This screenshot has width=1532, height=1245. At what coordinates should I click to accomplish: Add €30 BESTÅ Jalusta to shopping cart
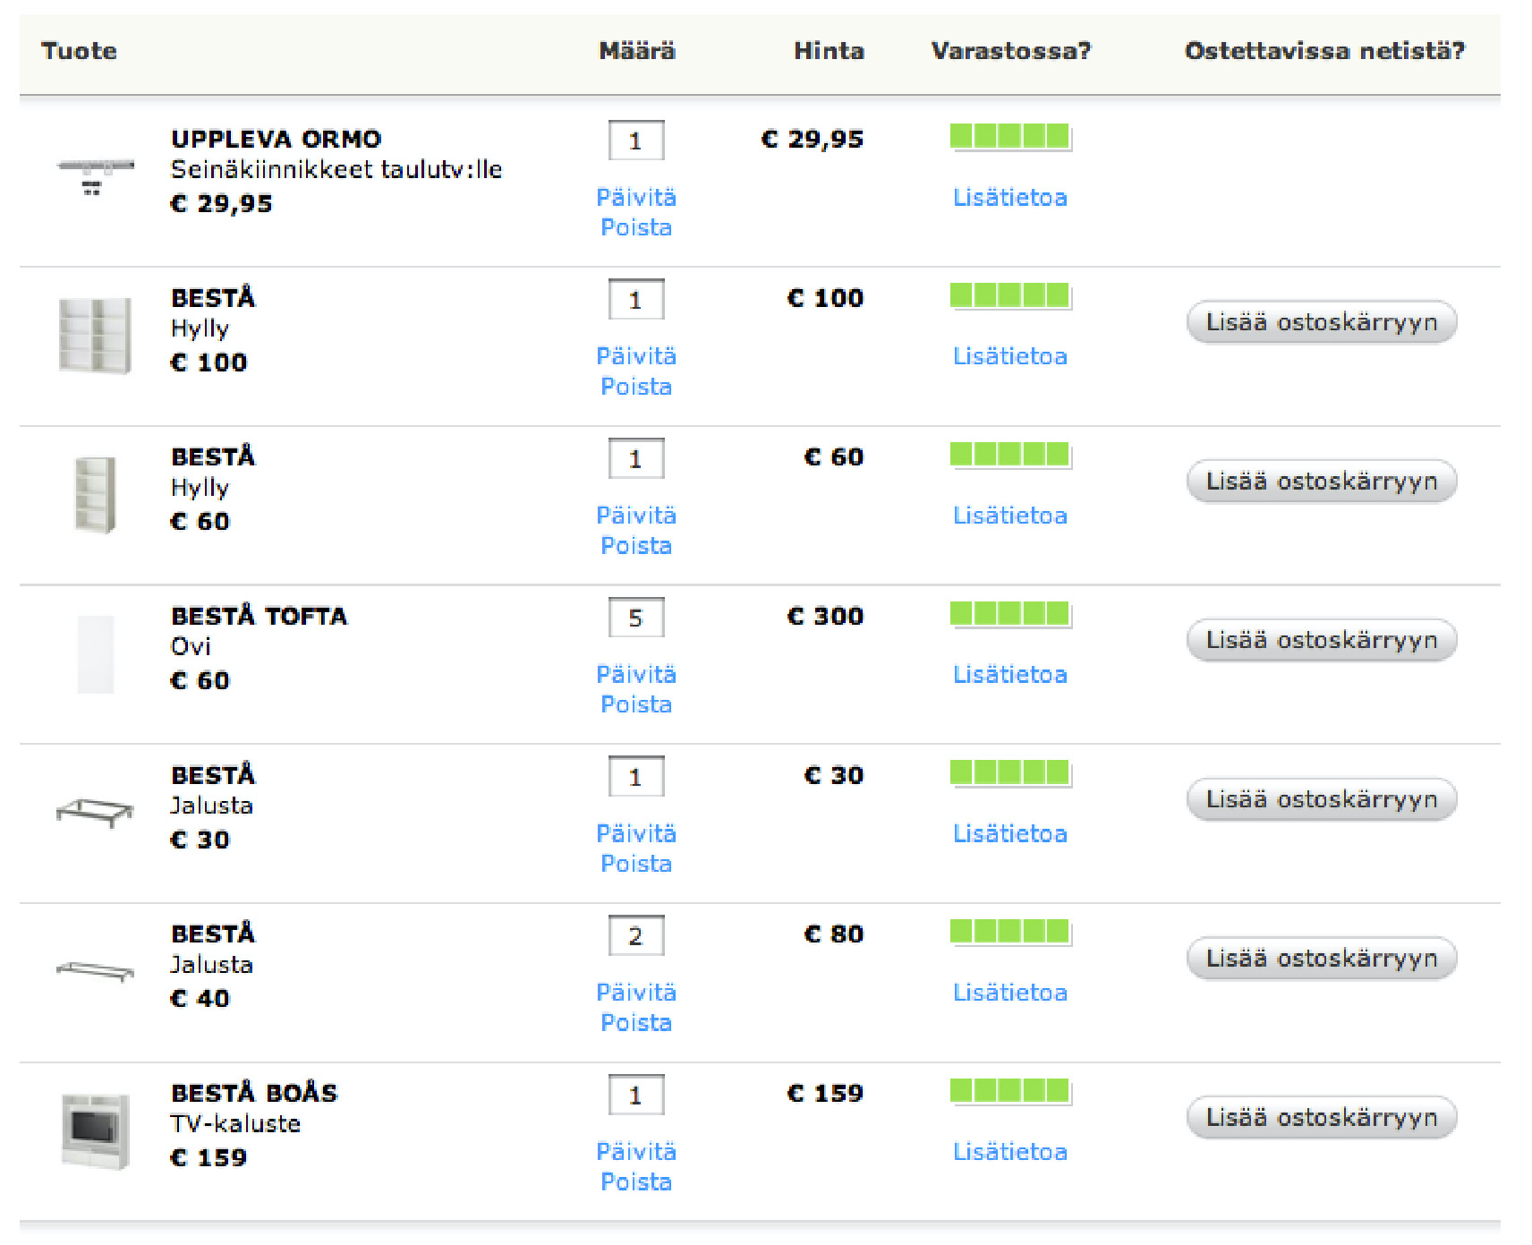tap(1322, 799)
